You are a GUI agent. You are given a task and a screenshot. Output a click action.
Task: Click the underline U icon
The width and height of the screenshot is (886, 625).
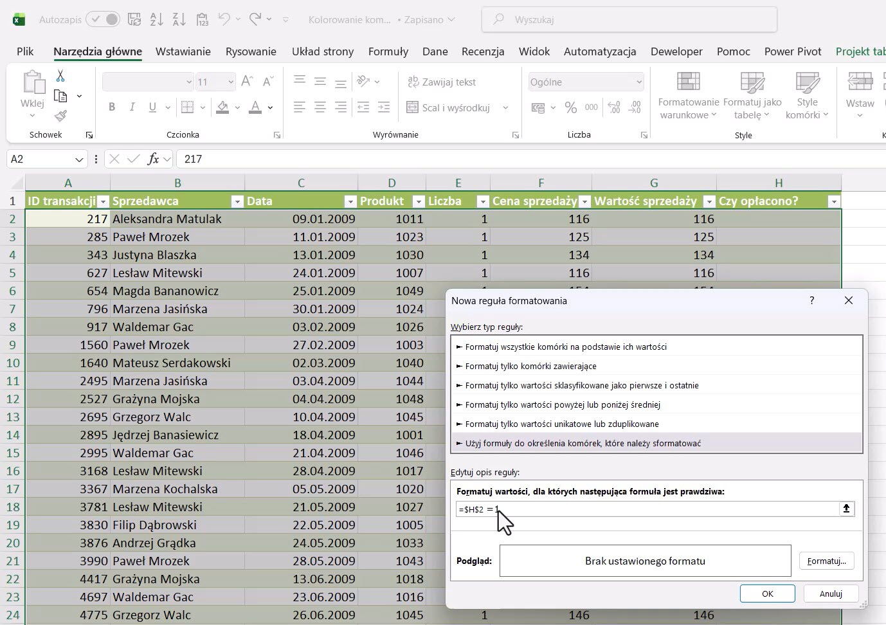tap(152, 107)
